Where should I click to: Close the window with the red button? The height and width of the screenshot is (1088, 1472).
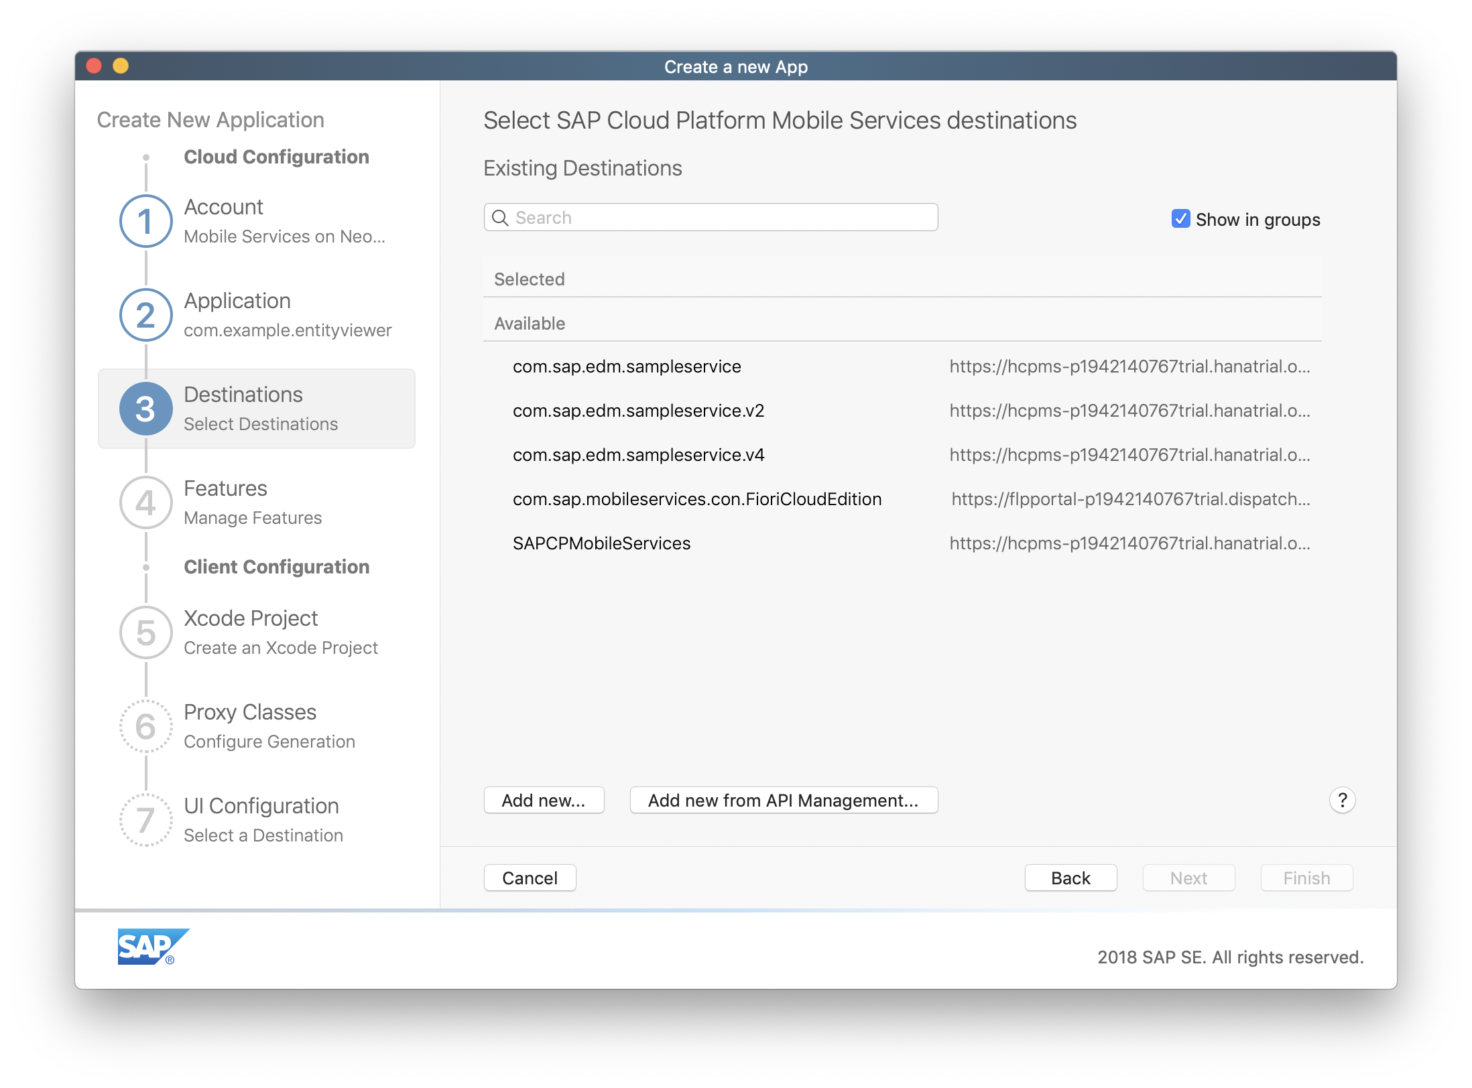coord(94,66)
